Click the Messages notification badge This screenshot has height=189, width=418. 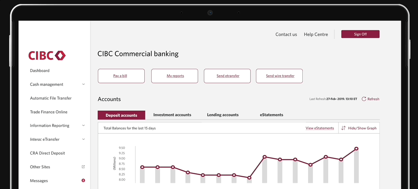coord(83,181)
